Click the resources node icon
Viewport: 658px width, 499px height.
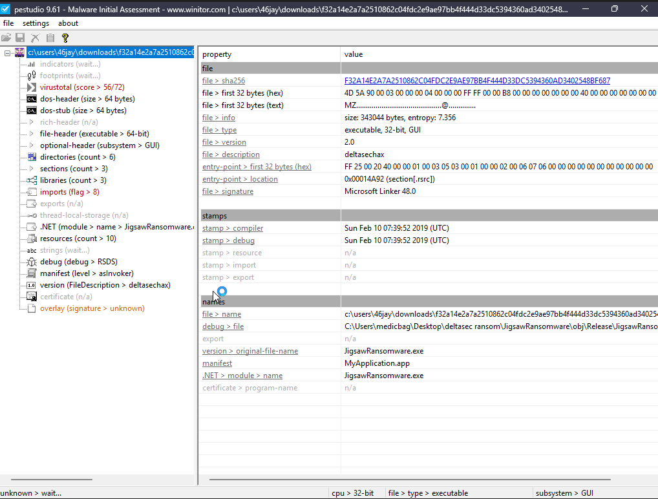pos(32,239)
